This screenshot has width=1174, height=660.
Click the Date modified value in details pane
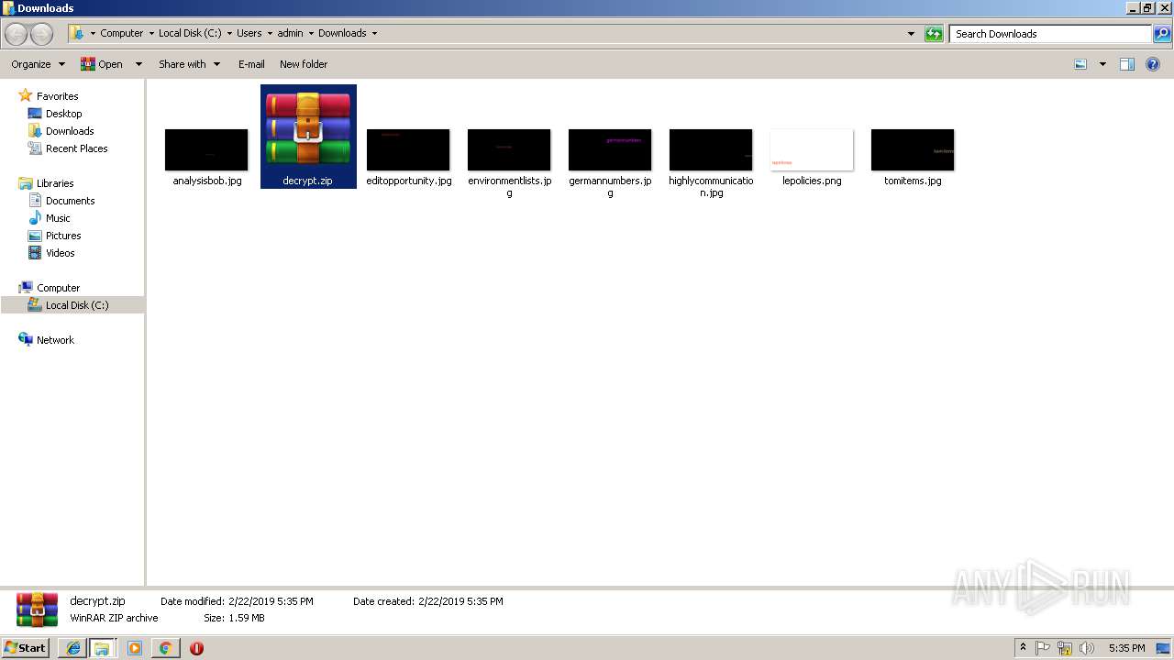pos(270,601)
